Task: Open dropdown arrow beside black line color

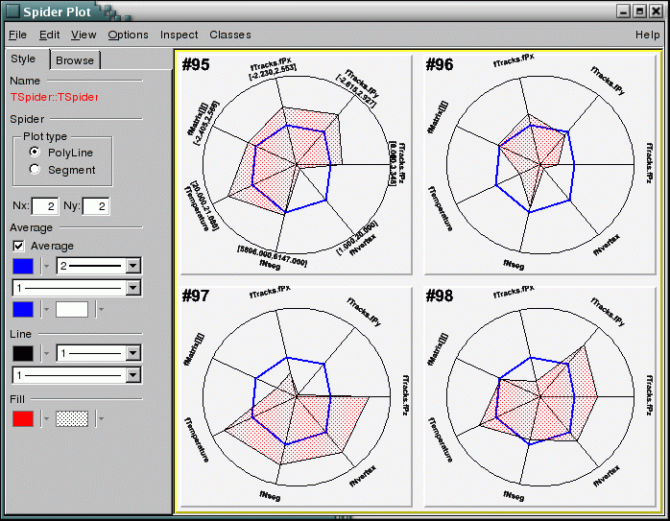Action: (x=46, y=354)
